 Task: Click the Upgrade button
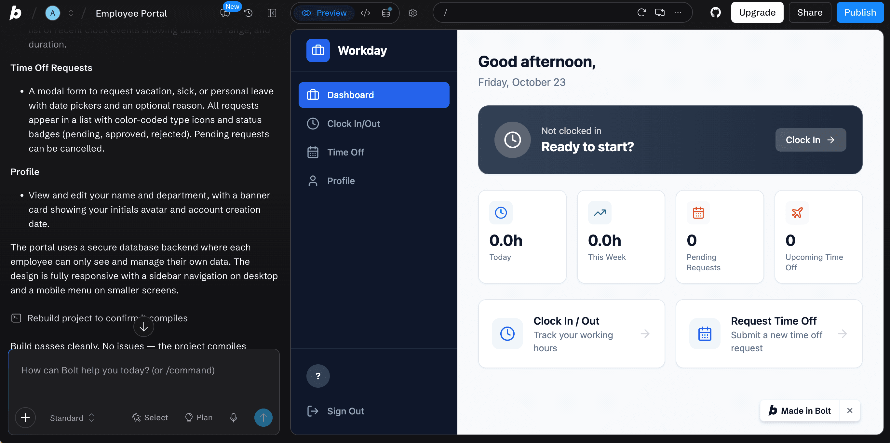coord(757,13)
